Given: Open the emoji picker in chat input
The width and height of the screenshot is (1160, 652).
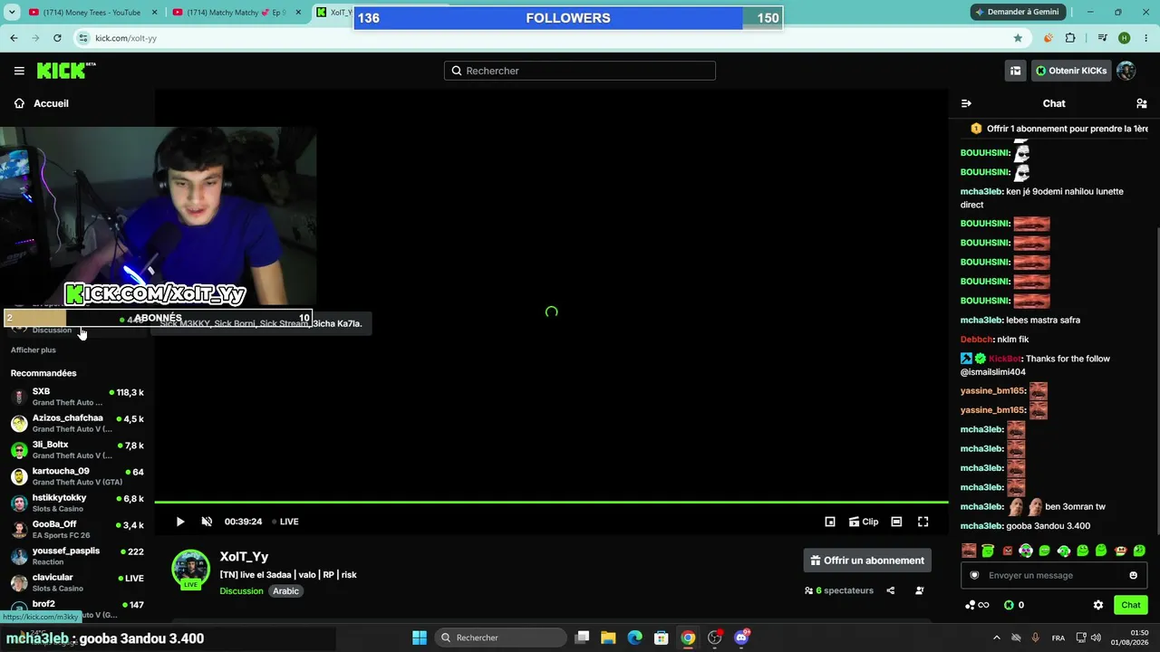Looking at the screenshot, I should click(1133, 575).
